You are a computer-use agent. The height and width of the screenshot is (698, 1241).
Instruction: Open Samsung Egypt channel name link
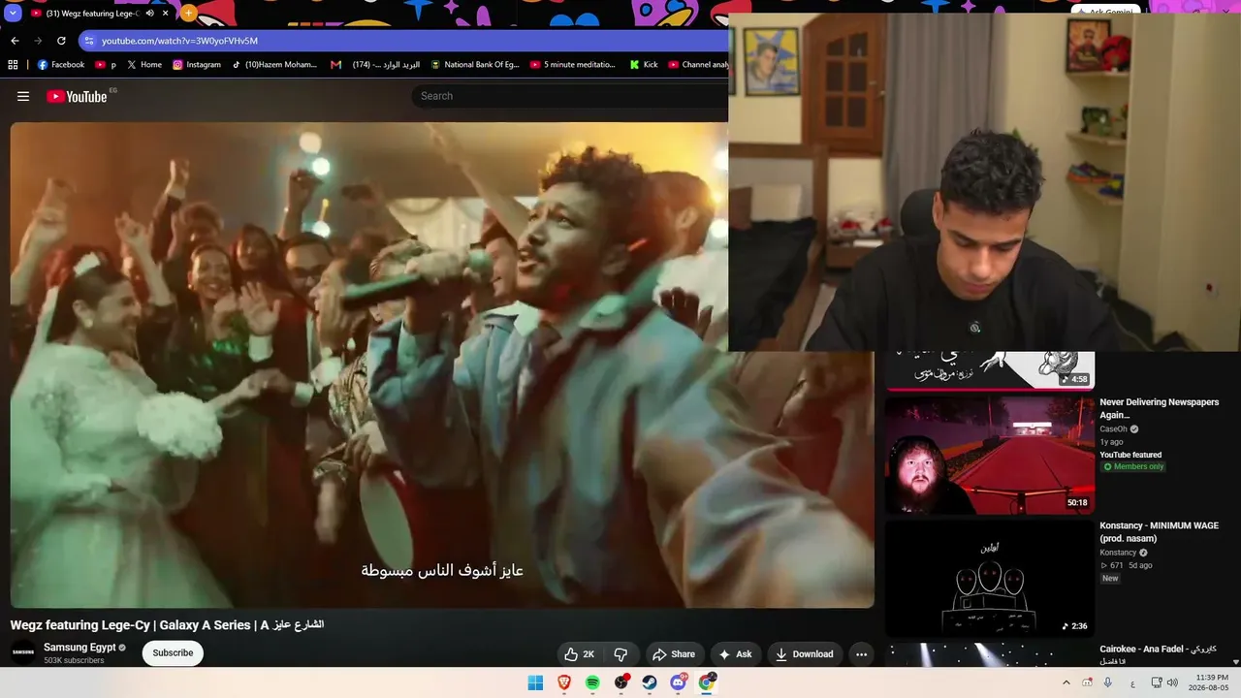point(80,648)
